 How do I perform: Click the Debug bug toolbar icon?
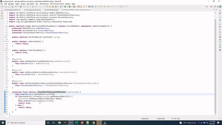[61, 7]
